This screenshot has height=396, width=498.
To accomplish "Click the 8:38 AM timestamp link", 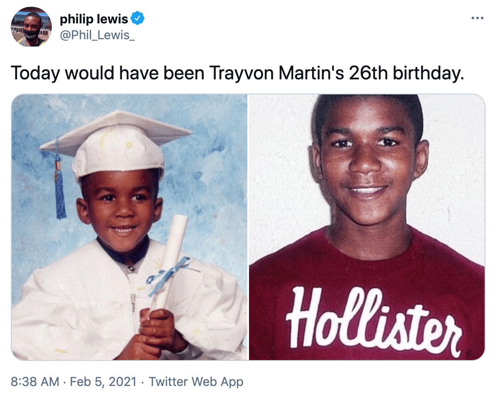I will coord(35,381).
